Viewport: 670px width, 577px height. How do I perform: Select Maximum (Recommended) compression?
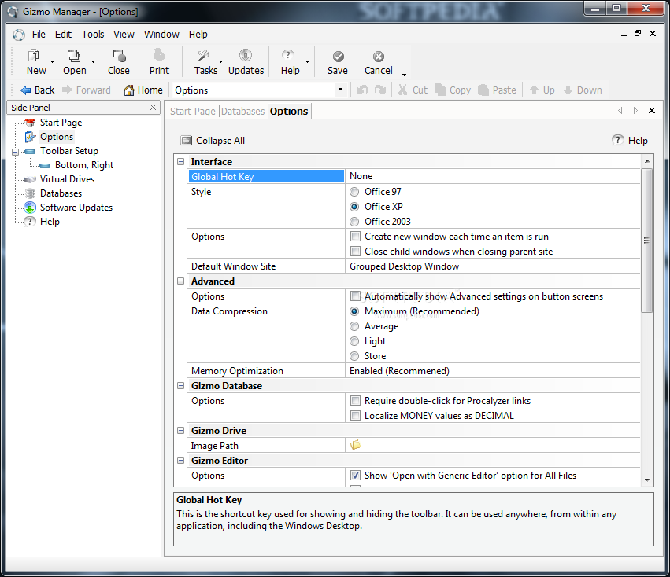354,311
